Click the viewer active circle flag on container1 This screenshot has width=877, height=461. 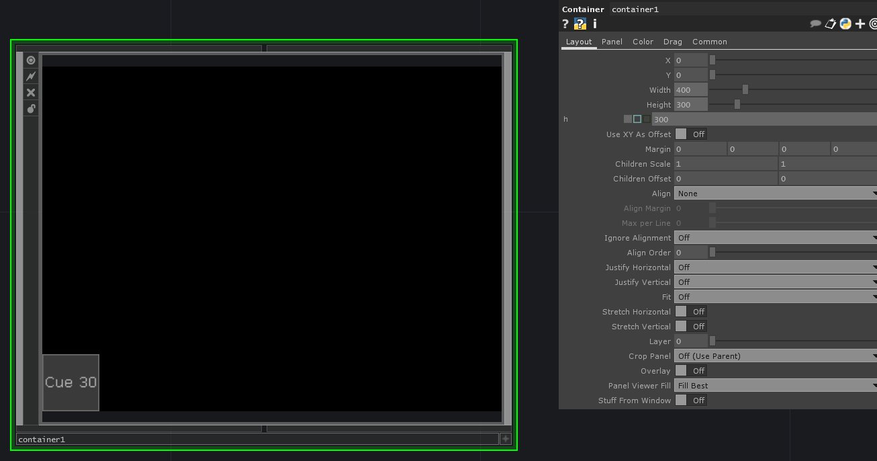[31, 60]
